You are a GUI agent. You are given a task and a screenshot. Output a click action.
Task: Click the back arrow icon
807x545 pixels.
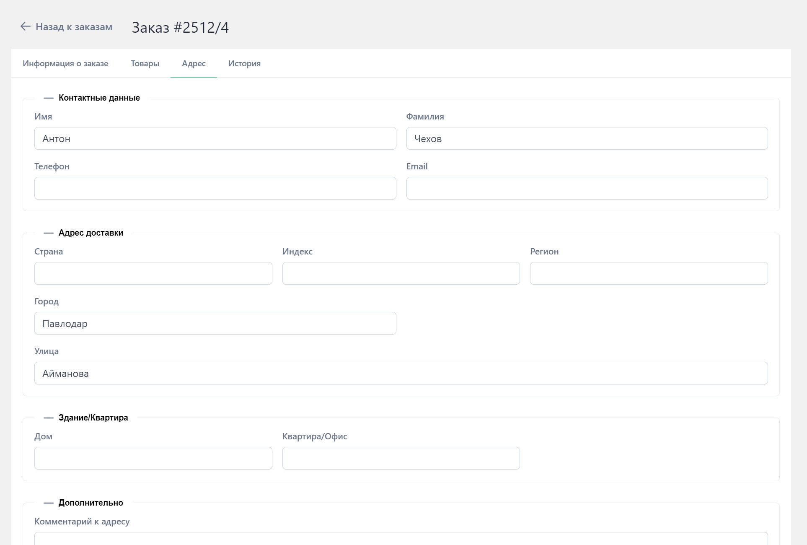(x=25, y=26)
